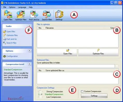123x102 pixels.
Task: Collapse the Options panel
Action: [29, 51]
